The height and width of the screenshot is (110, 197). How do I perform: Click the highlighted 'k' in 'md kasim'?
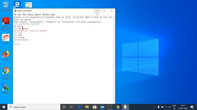tap(23, 28)
